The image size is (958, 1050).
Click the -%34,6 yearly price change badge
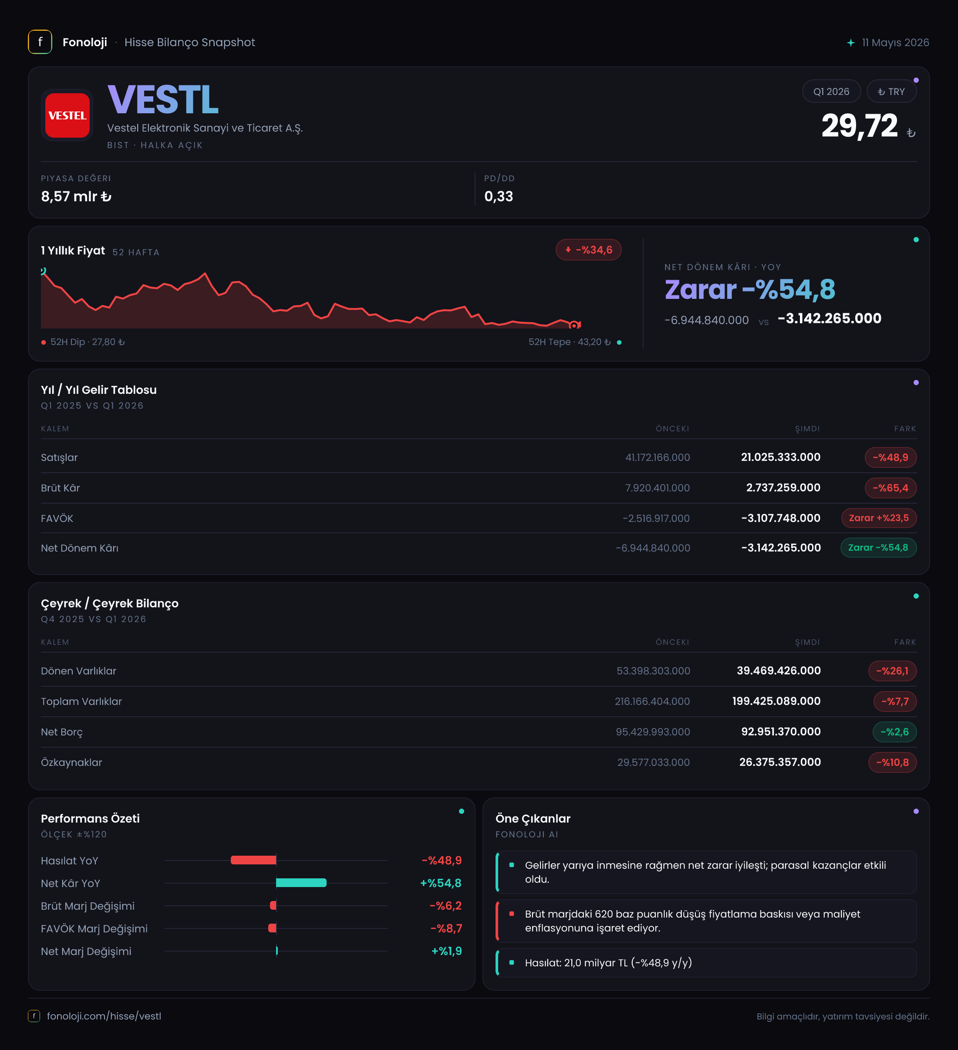(588, 250)
